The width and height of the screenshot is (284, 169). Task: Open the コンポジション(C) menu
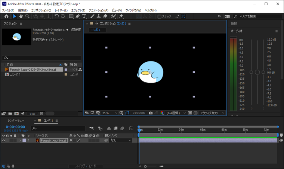[x=41, y=10]
